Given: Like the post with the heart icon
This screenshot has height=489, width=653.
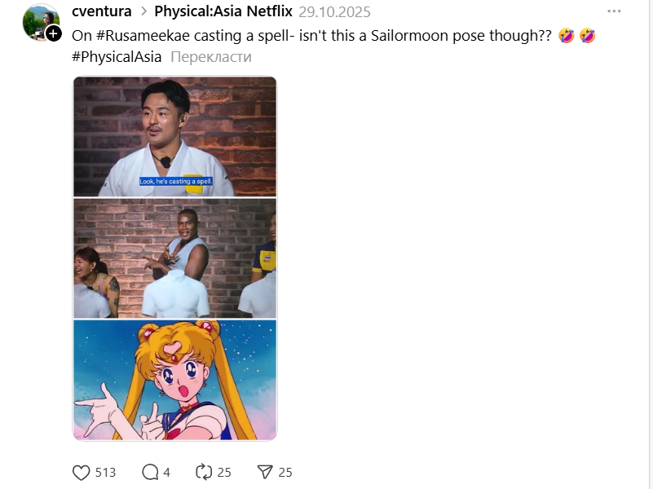Looking at the screenshot, I should (81, 473).
